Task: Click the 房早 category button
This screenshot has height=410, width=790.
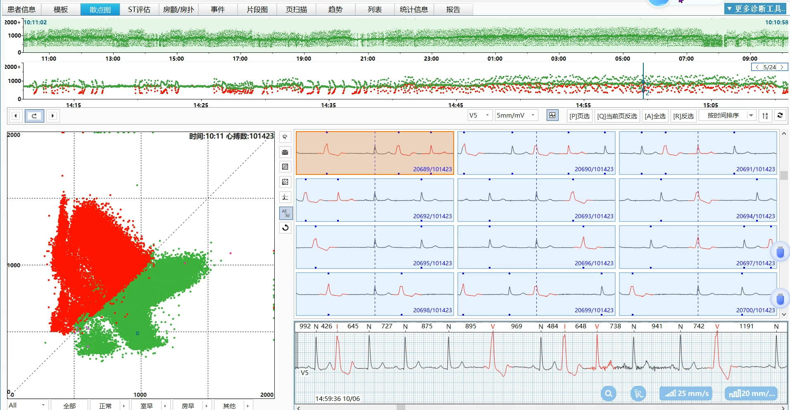Action: click(188, 406)
